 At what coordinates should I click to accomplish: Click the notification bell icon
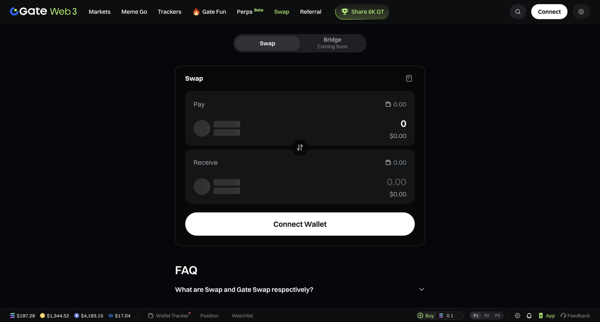pos(529,316)
